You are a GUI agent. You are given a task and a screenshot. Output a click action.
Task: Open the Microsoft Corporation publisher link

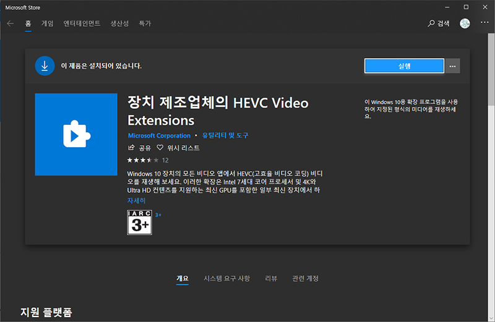click(x=159, y=135)
